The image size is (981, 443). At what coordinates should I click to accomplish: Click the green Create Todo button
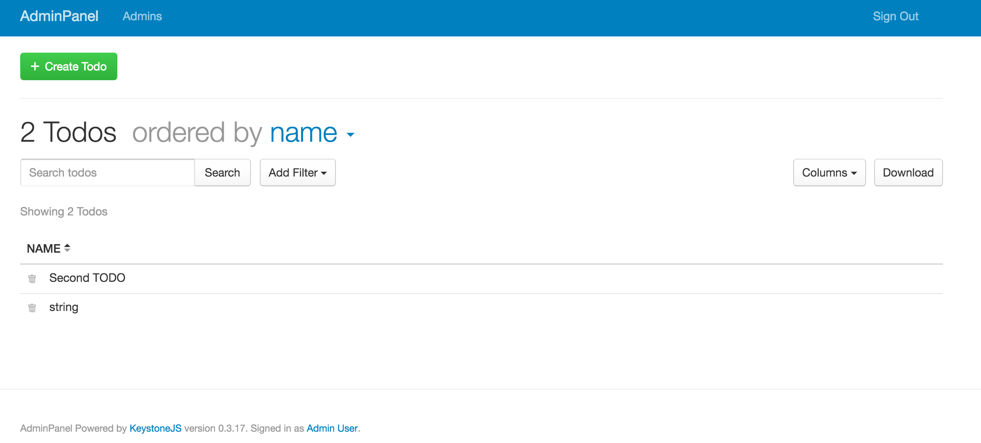tap(68, 66)
